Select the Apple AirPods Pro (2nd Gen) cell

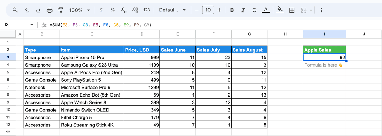point(92,72)
